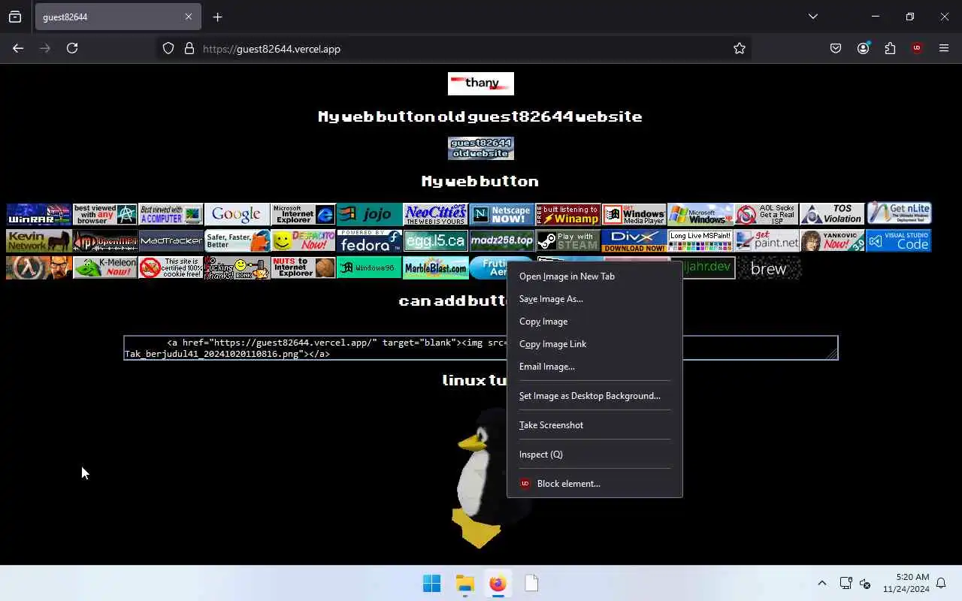This screenshot has height=601, width=962.
Task: Save page to Pocket
Action: coord(836,48)
